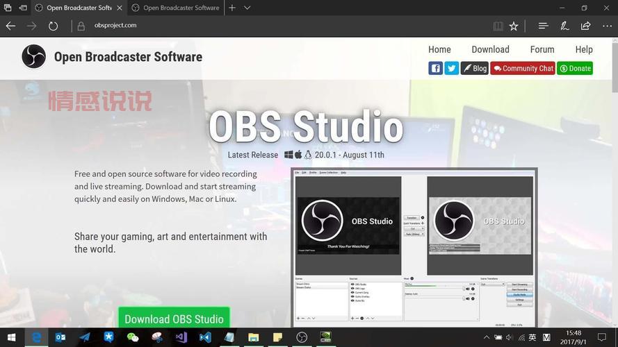Screen dimensions: 618x347
Task: Open the OBS Facebook page icon
Action: [x=436, y=68]
